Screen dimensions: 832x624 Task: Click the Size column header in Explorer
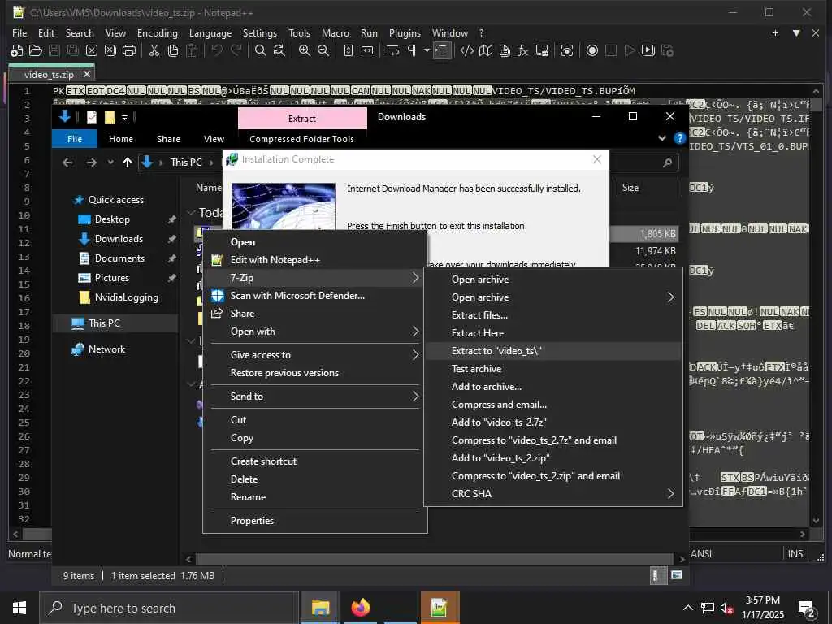pos(630,188)
